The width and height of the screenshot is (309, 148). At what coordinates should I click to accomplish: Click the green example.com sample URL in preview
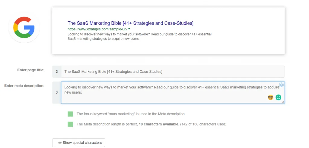pyautogui.click(x=97, y=29)
